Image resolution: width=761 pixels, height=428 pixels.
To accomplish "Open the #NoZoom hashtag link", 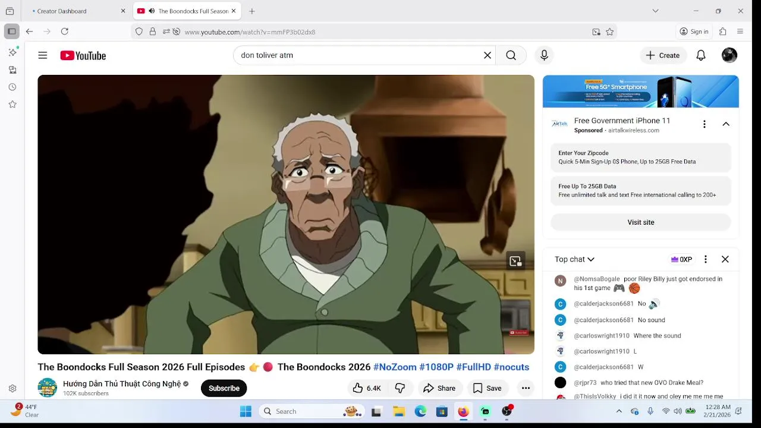I will coord(395,367).
